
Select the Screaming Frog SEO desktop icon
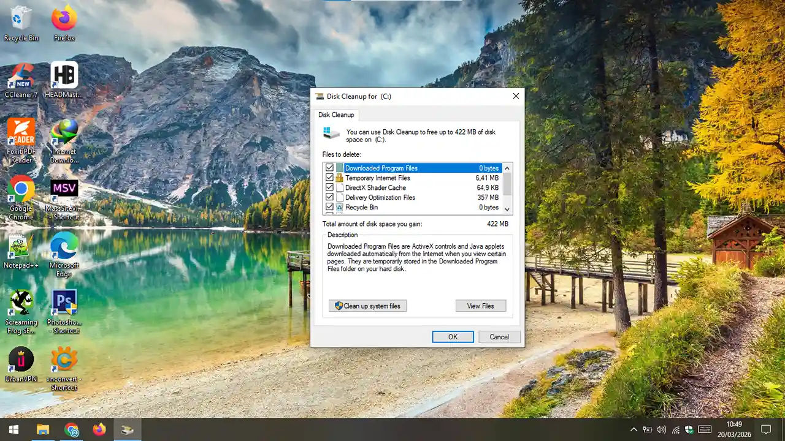click(21, 312)
